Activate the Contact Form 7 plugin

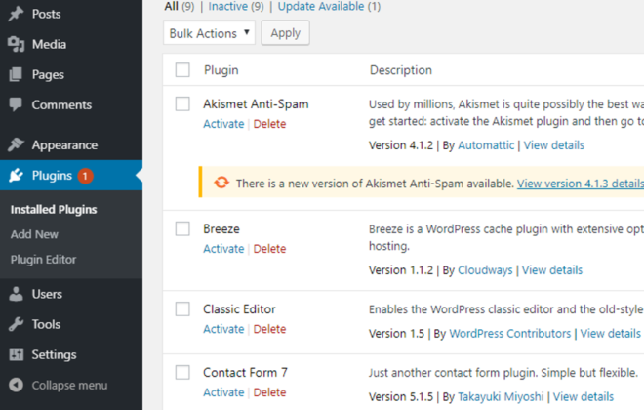(x=223, y=391)
